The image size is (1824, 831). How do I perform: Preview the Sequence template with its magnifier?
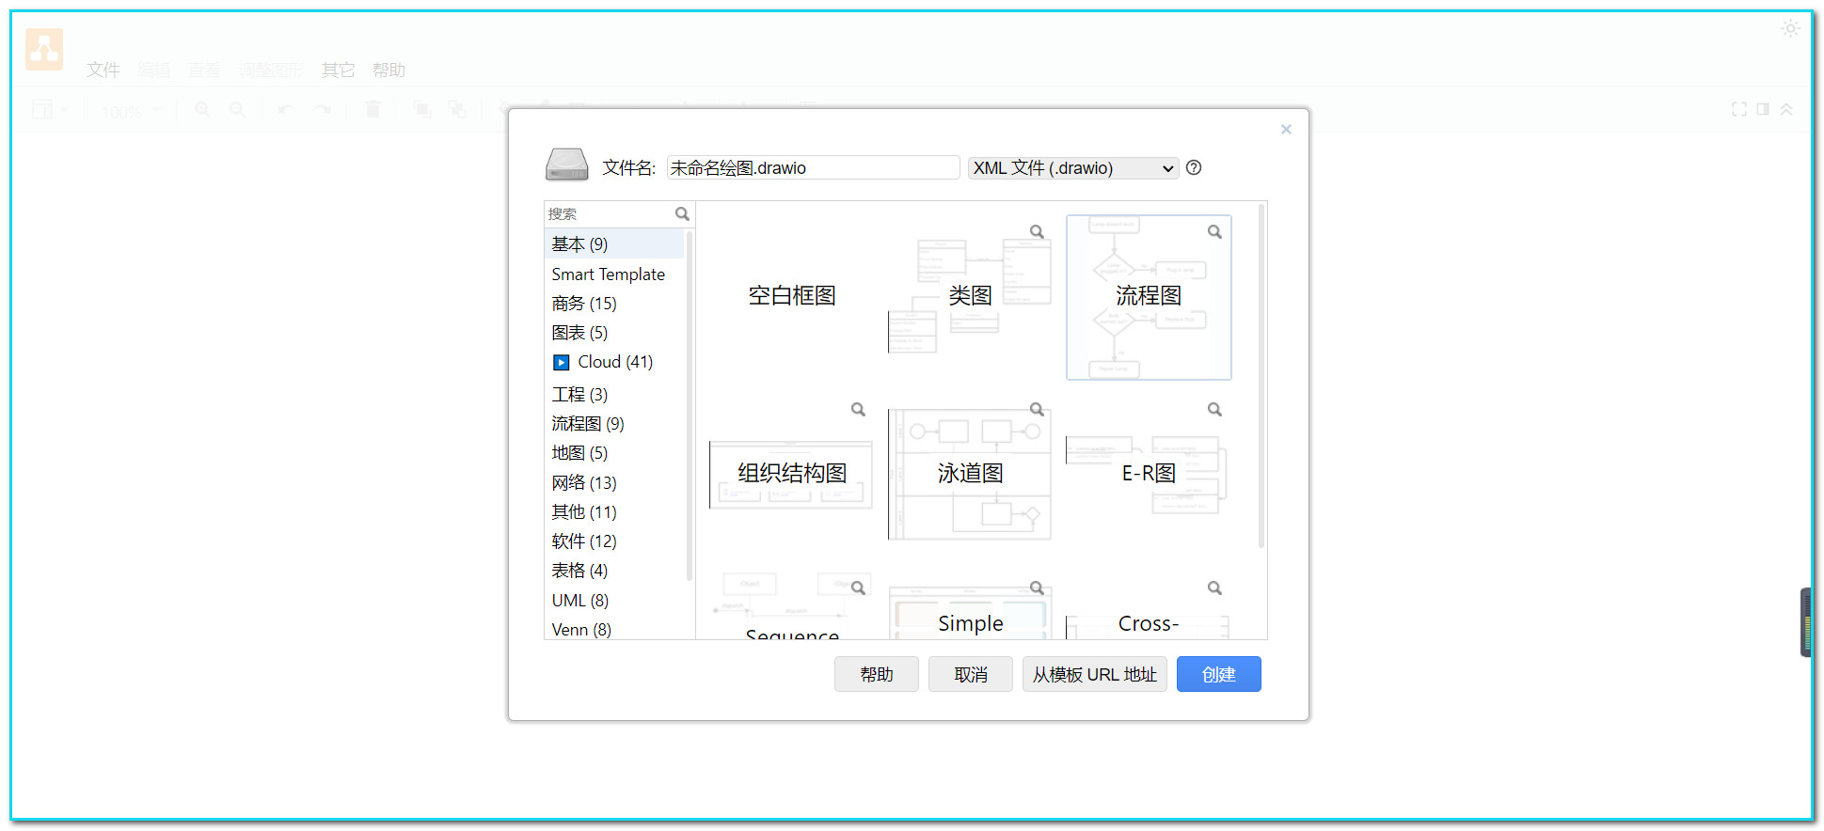click(858, 588)
